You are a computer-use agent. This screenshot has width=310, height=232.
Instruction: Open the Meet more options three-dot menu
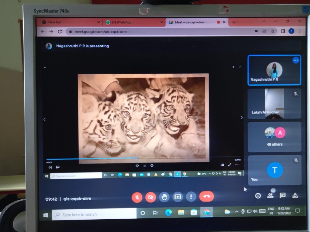pyautogui.click(x=191, y=197)
